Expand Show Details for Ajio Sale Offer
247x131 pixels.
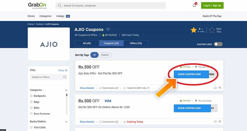coord(87,88)
